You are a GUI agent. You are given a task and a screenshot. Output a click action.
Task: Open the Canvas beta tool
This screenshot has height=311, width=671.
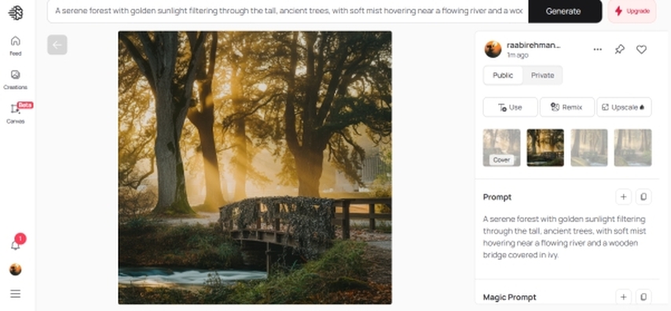pyautogui.click(x=16, y=113)
